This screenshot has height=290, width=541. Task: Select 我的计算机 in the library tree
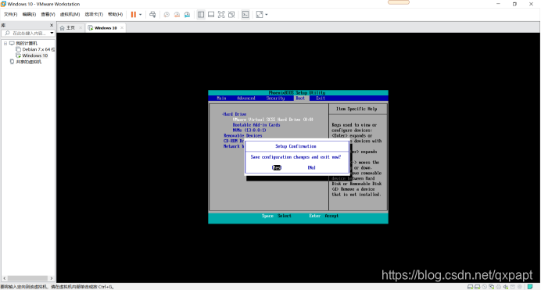(27, 44)
